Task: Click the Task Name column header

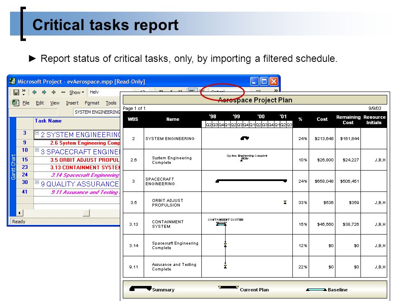Action: (x=48, y=121)
